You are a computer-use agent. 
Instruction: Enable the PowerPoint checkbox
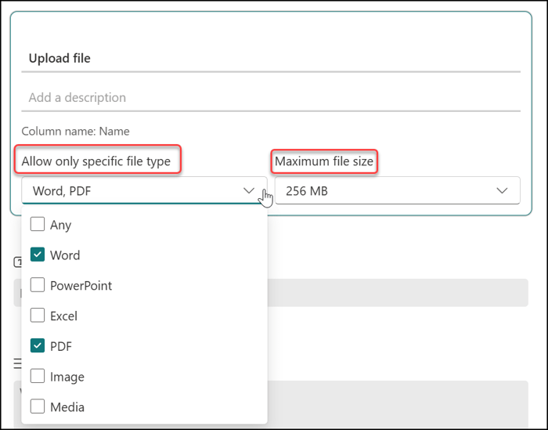coord(38,285)
